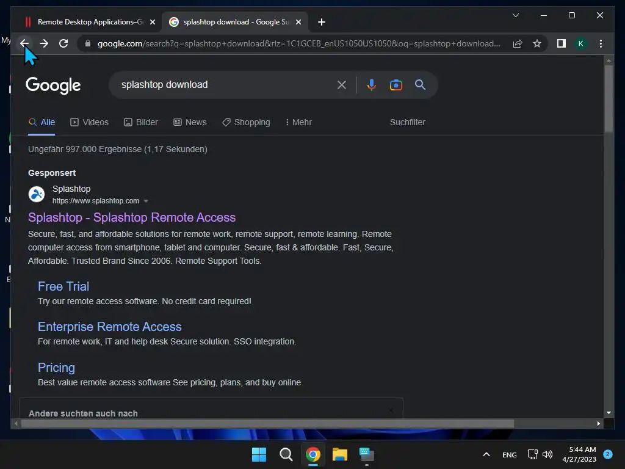
Task: Open Chrome's three-dot menu
Action: point(601,43)
